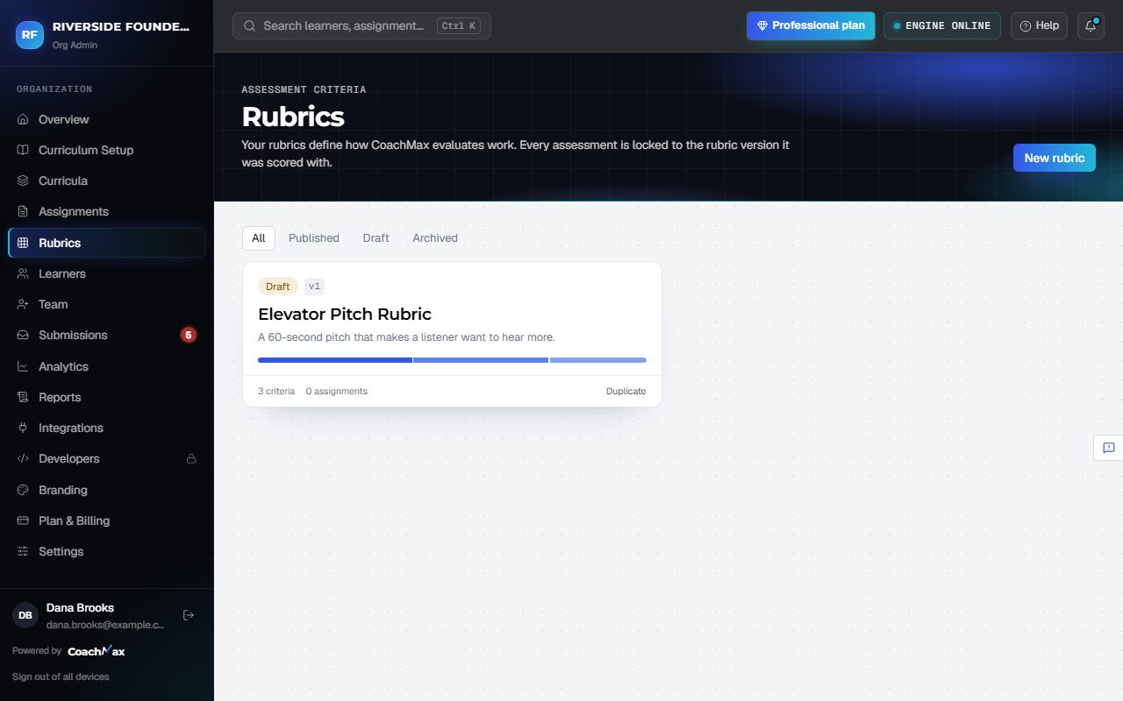Click Duplicate on Elevator Pitch Rubric

tap(626, 391)
